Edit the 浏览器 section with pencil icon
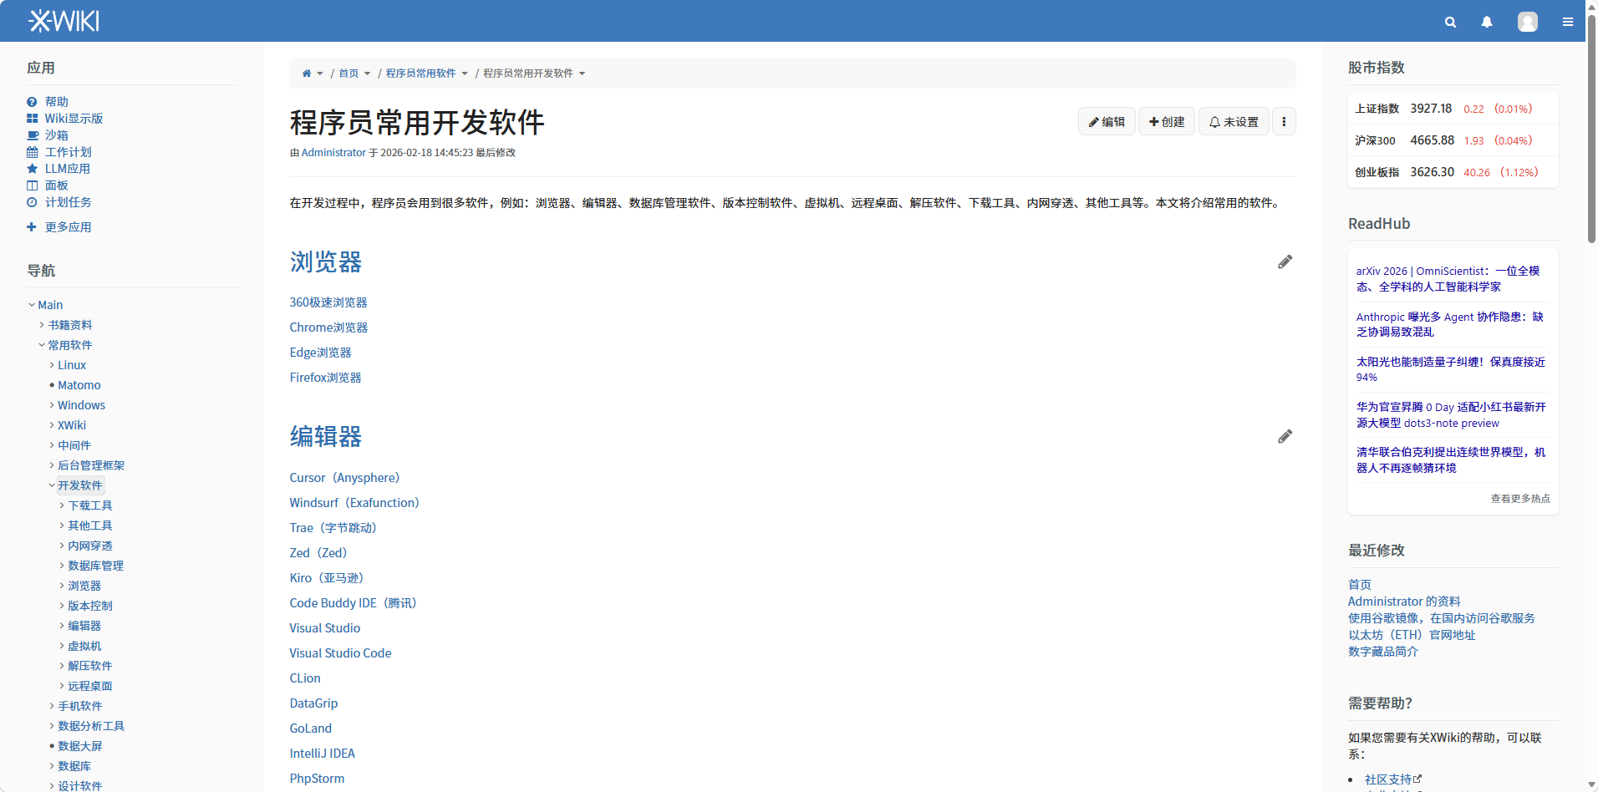The image size is (1598, 792). pyautogui.click(x=1285, y=262)
